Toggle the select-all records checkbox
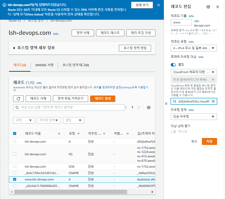The width and height of the screenshot is (225, 199). coord(15,133)
